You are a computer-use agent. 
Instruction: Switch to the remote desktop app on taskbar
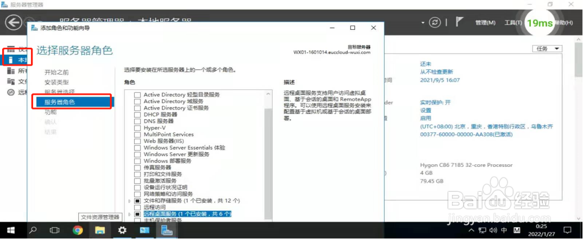click(145, 230)
